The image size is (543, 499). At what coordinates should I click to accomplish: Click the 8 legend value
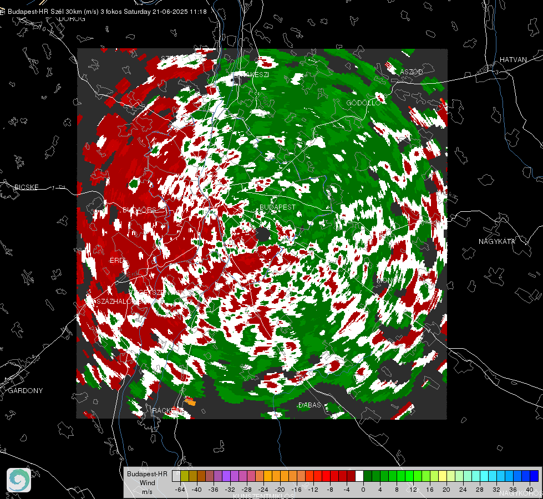click(397, 490)
